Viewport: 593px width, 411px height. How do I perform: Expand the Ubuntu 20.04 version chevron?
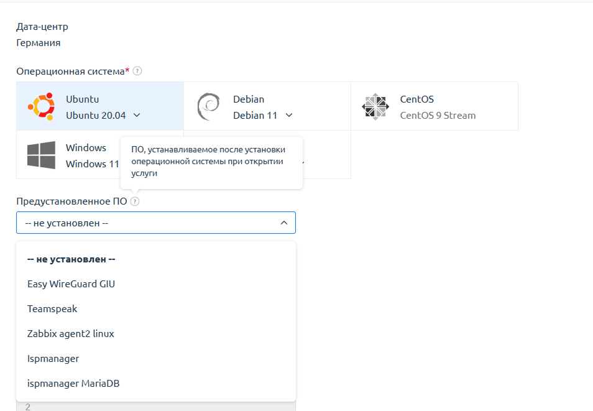137,115
